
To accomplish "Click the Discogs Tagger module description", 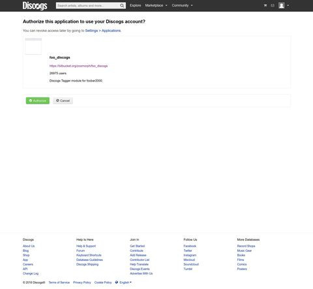I will [x=76, y=81].
